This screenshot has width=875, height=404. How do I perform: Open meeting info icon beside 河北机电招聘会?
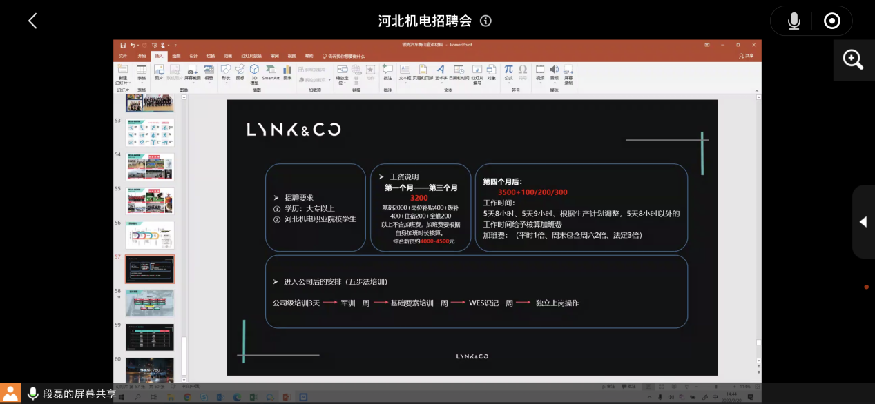coord(485,21)
